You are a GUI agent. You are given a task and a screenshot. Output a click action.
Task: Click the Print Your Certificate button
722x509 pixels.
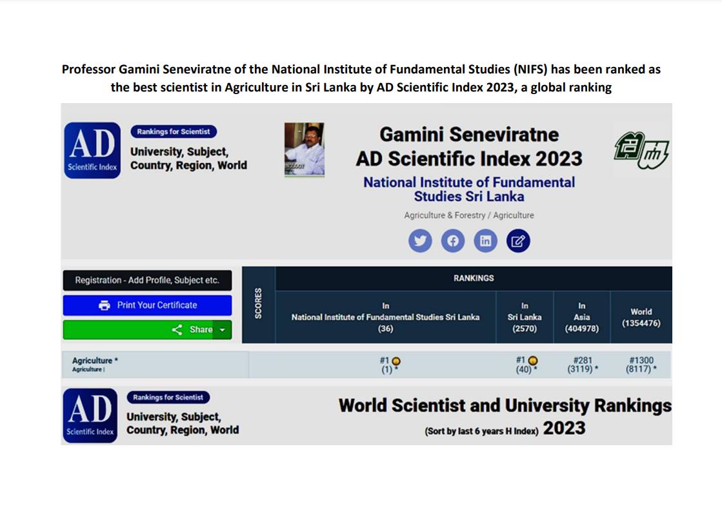[x=147, y=305]
